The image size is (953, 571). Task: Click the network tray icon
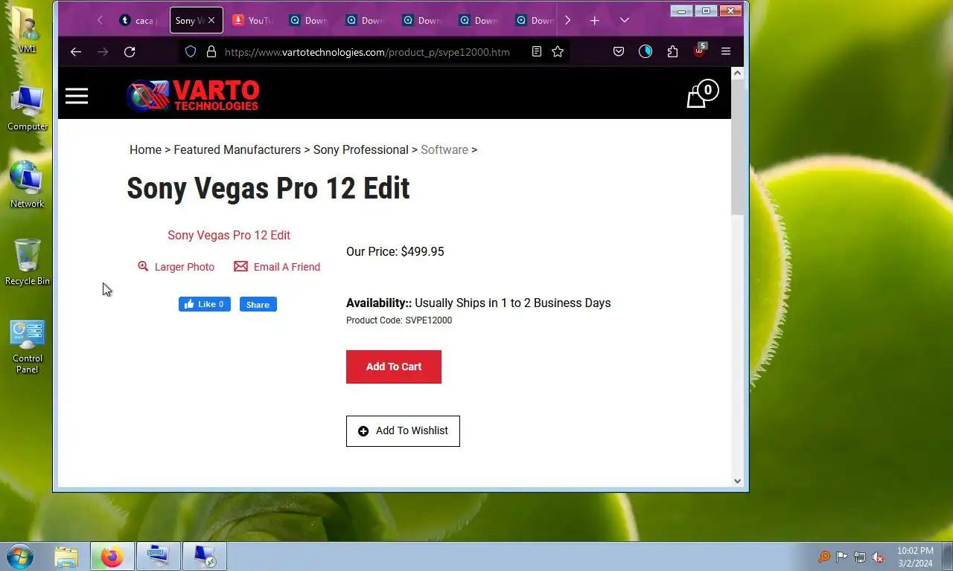point(860,557)
